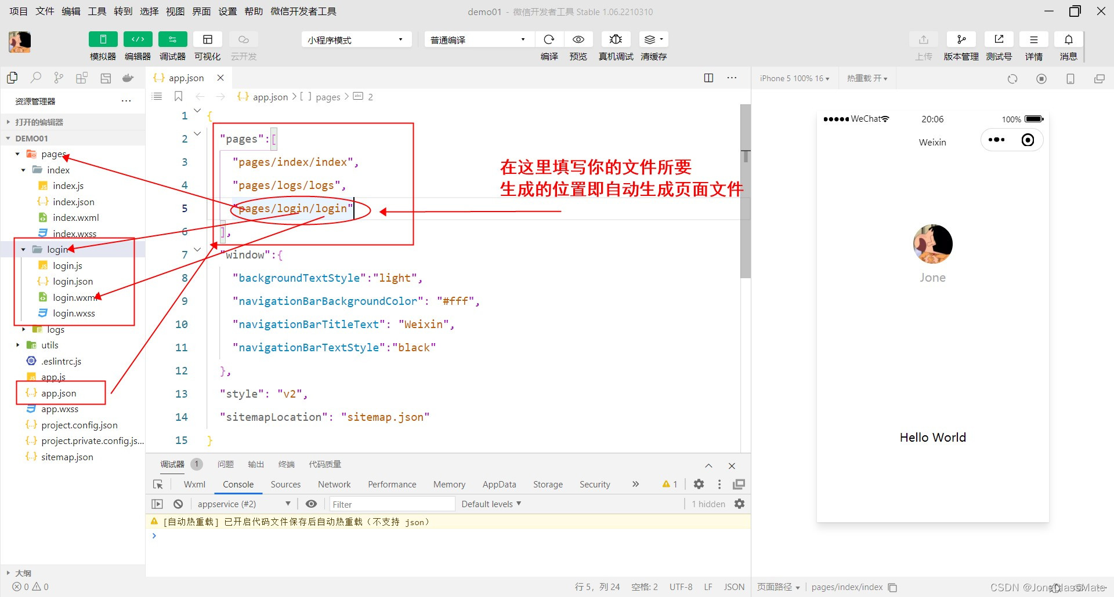Show more devtools tabs with the chevron
The image size is (1114, 597).
coord(635,484)
